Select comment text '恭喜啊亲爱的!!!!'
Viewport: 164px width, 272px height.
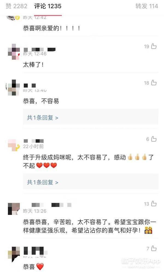click(x=51, y=28)
